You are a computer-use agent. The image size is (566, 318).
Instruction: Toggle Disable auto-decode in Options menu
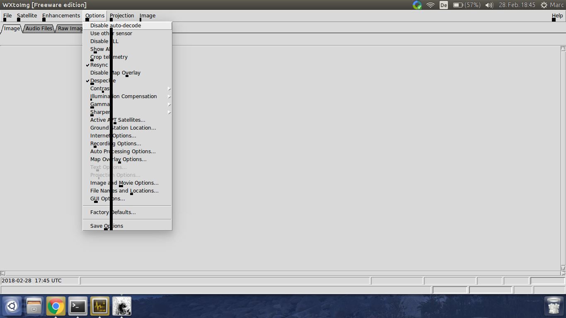pyautogui.click(x=127, y=26)
